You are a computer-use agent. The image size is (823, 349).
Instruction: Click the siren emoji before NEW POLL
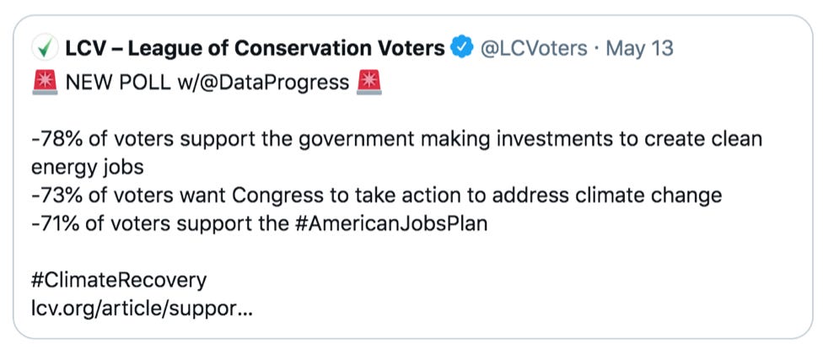[45, 83]
